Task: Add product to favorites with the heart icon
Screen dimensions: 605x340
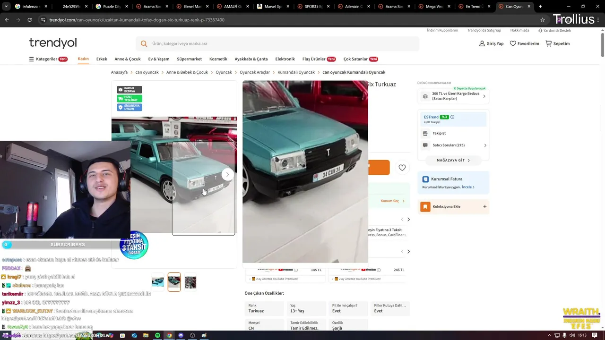Action: 402,168
